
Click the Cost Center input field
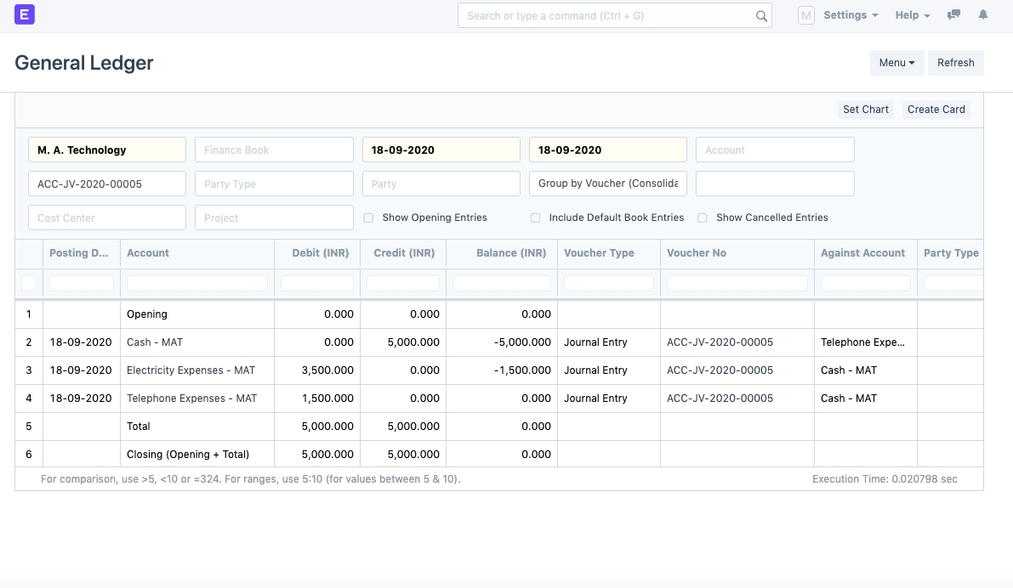(106, 218)
